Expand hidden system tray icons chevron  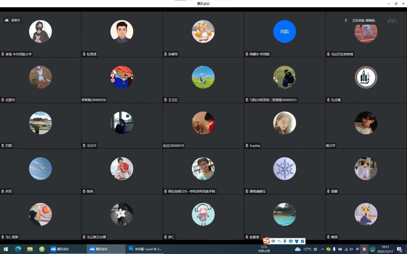322,249
